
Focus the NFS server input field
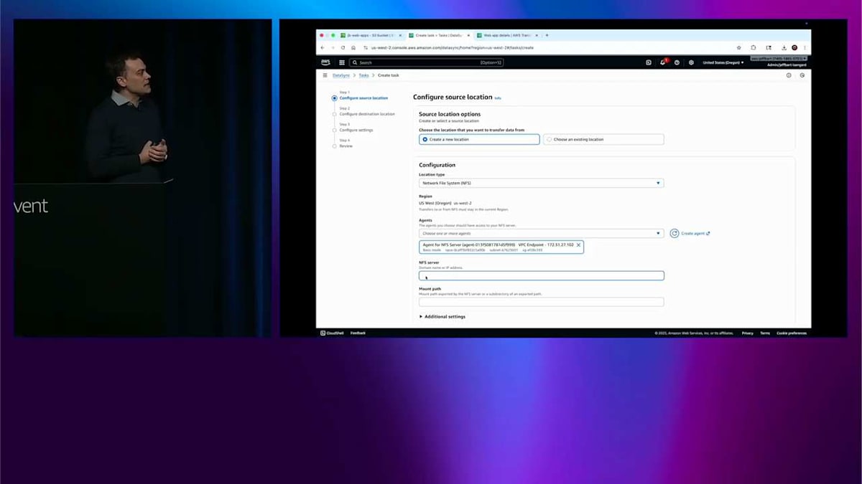point(541,276)
